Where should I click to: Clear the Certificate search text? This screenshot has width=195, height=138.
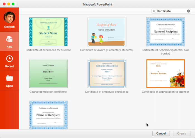189,11
